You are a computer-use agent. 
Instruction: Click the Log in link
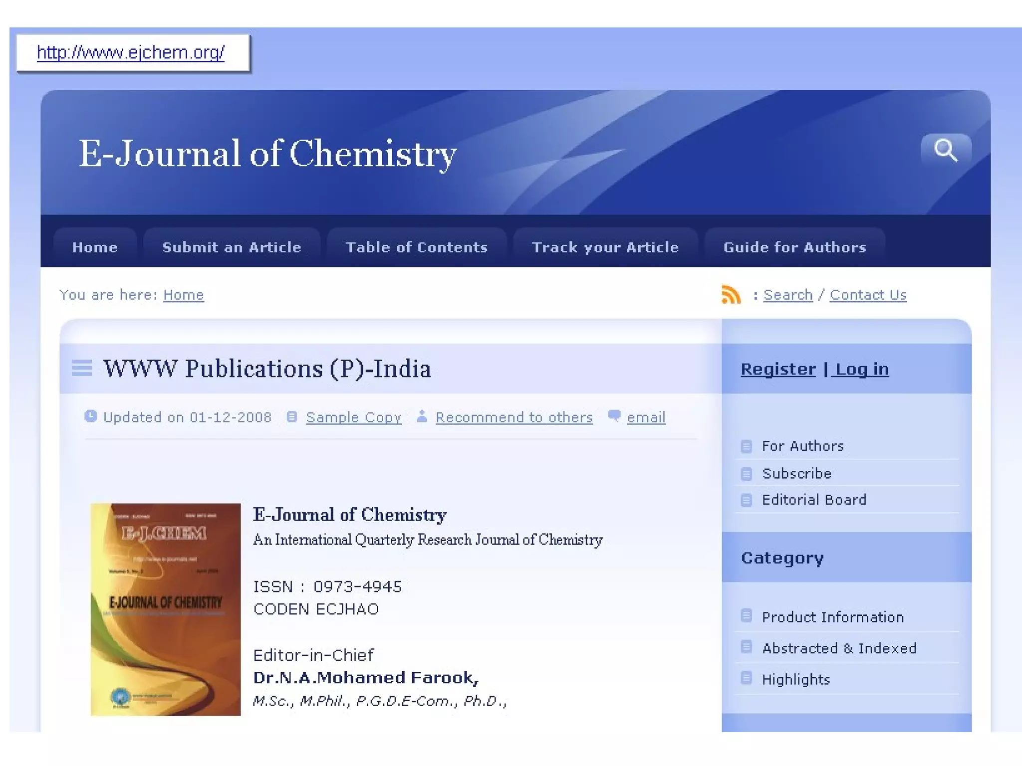(862, 369)
